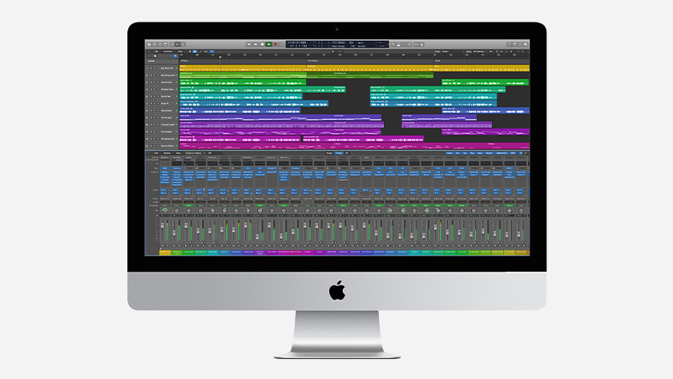This screenshot has width=673, height=379.
Task: Click the Fast Forward transport button
Action: pyautogui.click(x=256, y=44)
